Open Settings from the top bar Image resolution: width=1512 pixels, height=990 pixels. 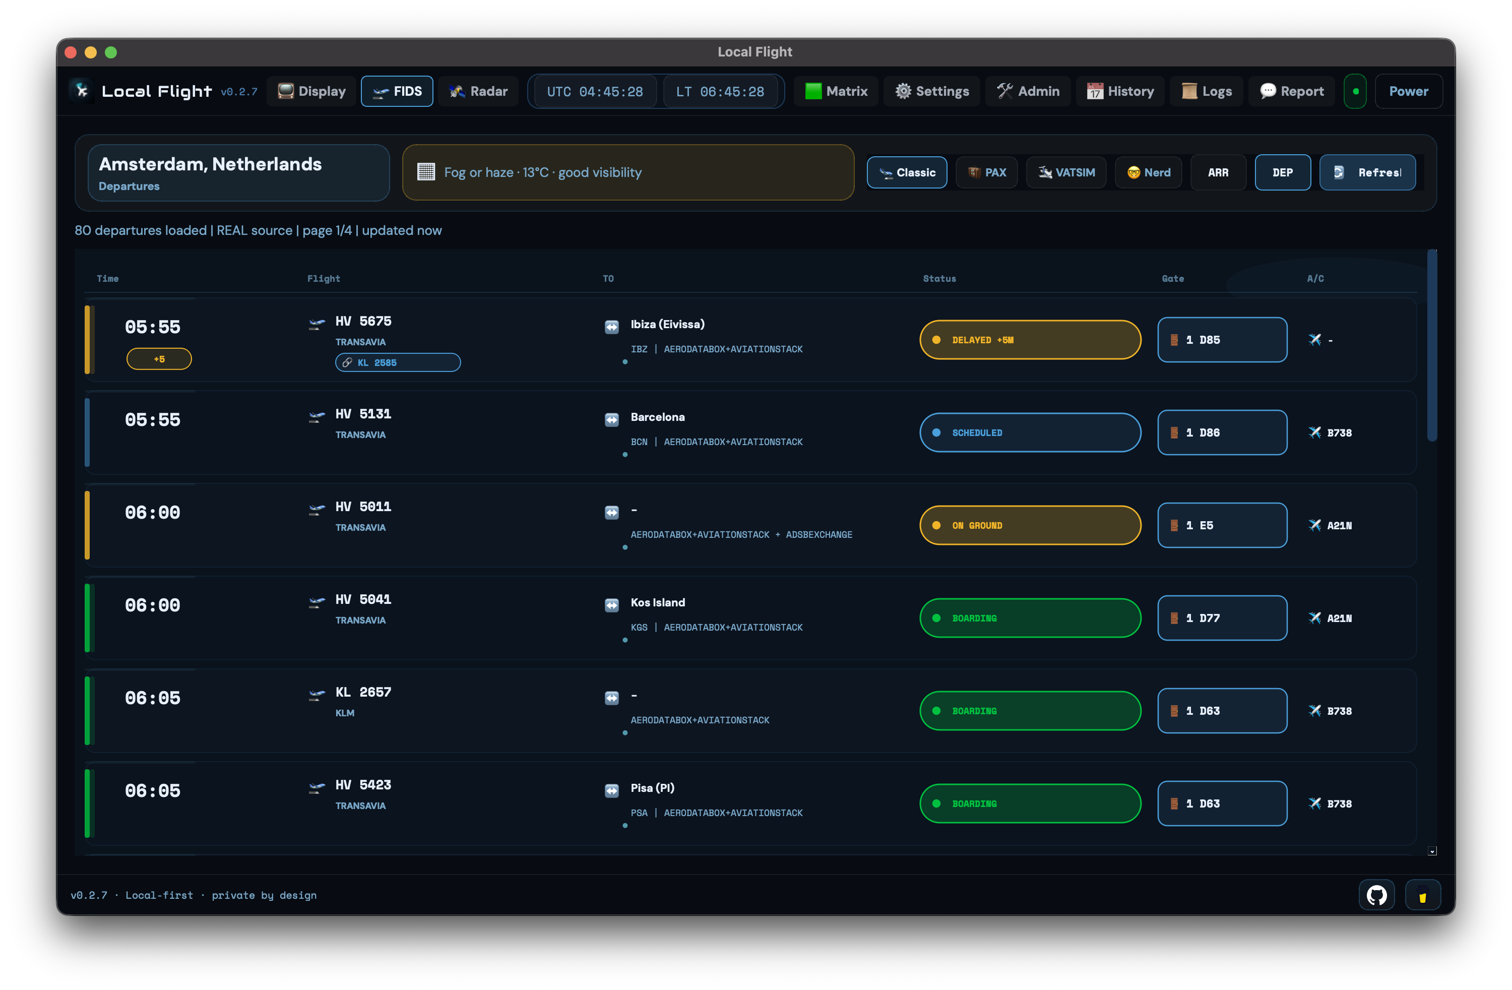point(931,91)
